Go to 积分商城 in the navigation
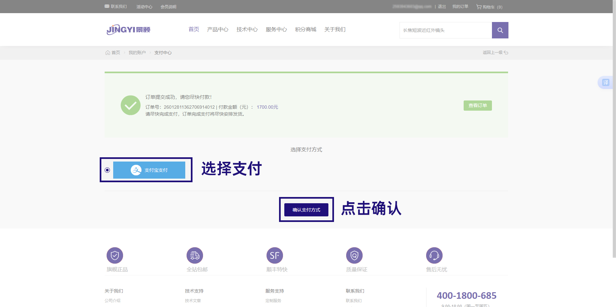Screen dimensions: 616x307 pos(305,30)
